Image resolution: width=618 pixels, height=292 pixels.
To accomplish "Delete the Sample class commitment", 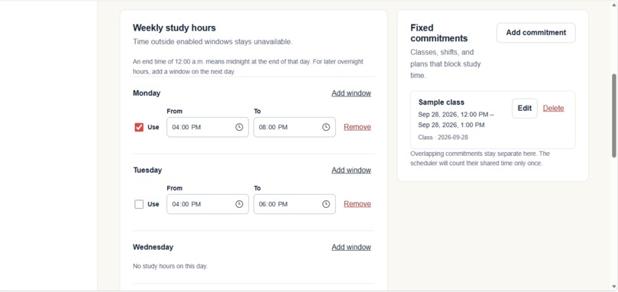I will (x=554, y=108).
